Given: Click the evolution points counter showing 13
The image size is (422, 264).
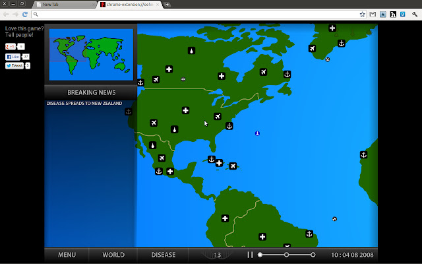Looking at the screenshot, I should [217, 255].
